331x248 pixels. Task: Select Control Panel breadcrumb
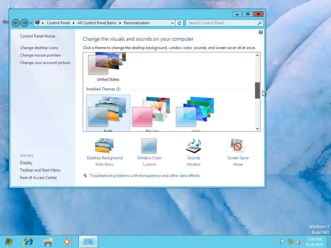point(58,23)
